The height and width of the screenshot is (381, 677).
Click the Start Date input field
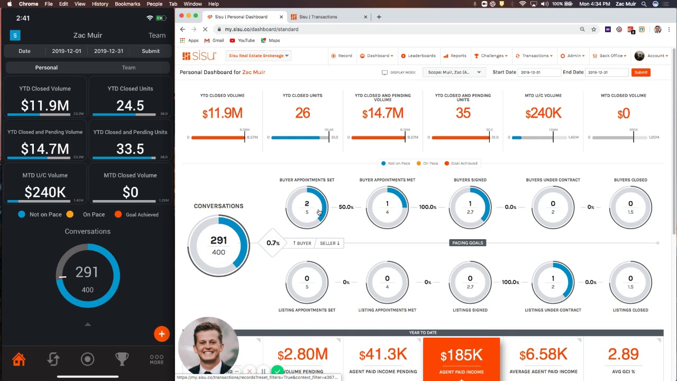tap(539, 72)
